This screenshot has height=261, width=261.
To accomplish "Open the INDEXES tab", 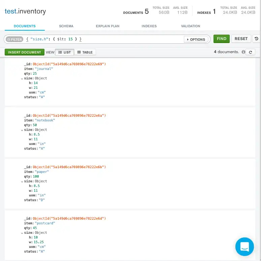I will click(x=149, y=26).
